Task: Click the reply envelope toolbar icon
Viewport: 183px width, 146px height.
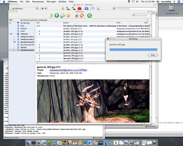Action: click(x=62, y=16)
